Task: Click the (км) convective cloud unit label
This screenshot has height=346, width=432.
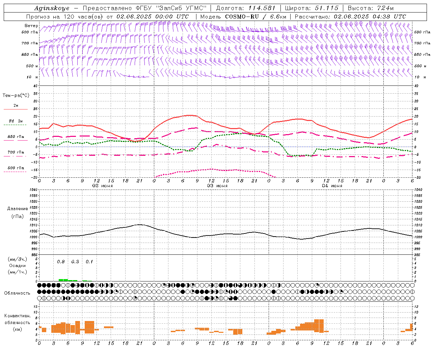Action: coord(18,329)
